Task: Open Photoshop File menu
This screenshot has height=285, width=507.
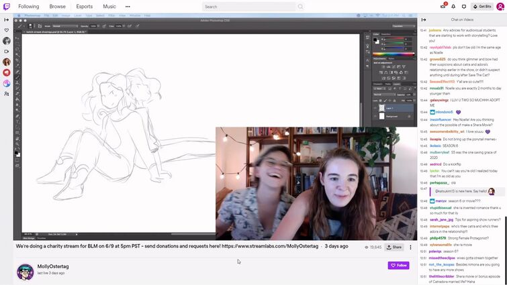Action: point(46,15)
